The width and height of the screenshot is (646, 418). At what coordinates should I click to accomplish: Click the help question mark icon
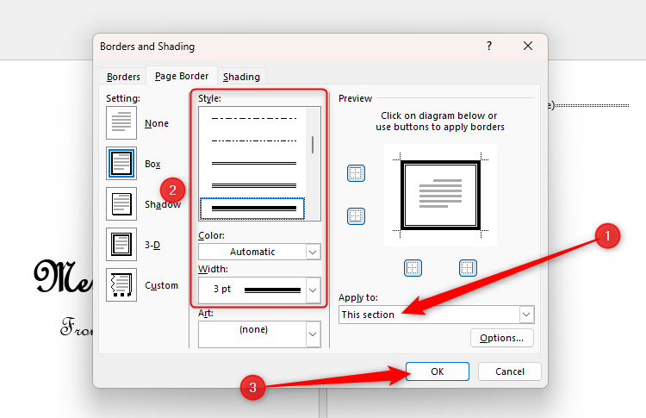tap(489, 46)
